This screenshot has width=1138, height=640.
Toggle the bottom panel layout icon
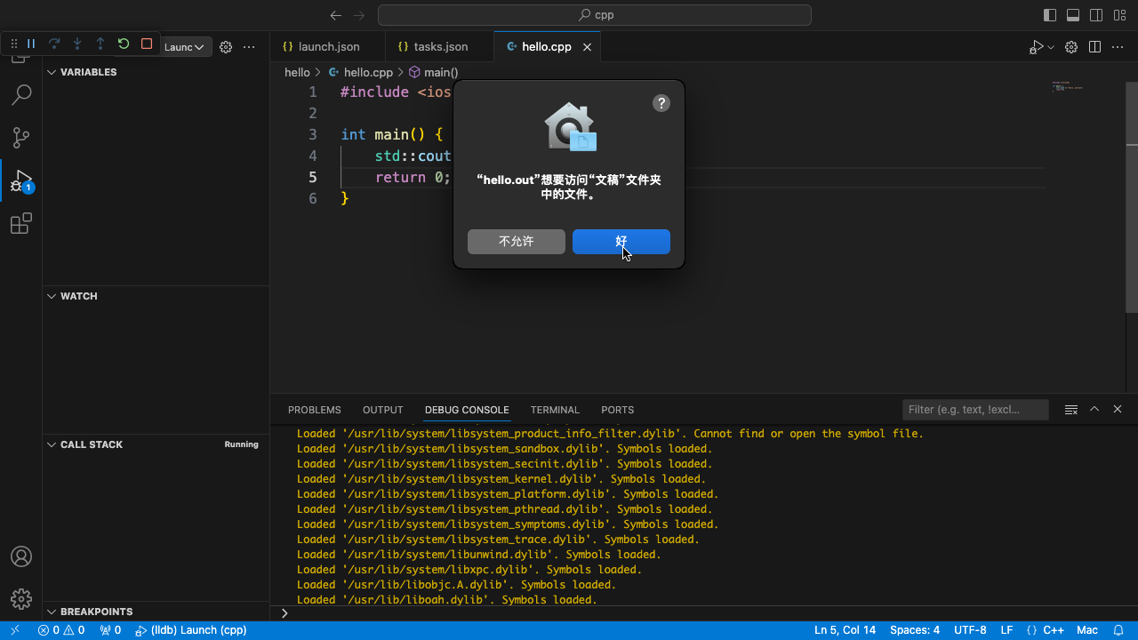click(1073, 15)
